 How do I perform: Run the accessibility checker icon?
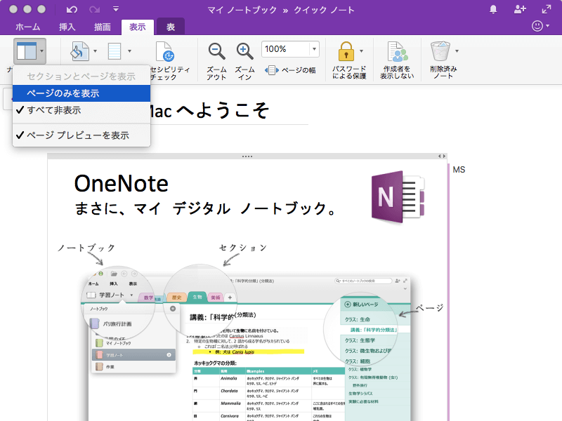[165, 51]
